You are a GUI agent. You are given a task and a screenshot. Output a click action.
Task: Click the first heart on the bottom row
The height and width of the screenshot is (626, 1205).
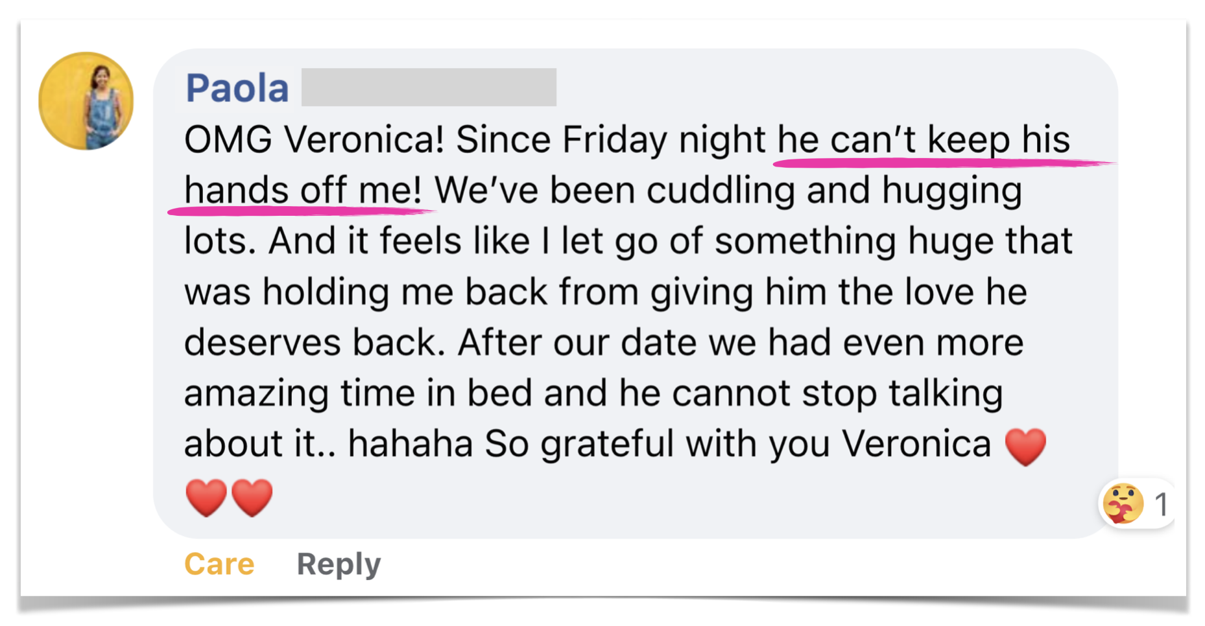(206, 498)
